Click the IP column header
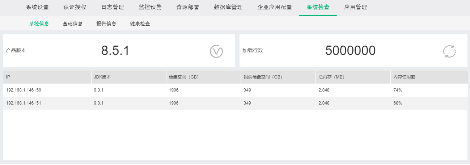Image resolution: width=470 pixels, height=165 pixels. [8, 77]
